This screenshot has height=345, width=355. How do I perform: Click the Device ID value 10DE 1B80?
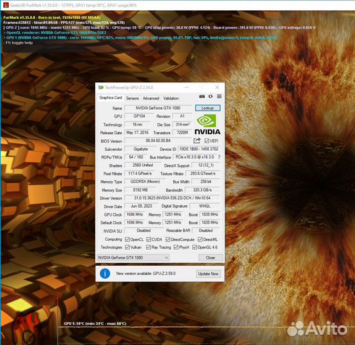tap(199, 149)
